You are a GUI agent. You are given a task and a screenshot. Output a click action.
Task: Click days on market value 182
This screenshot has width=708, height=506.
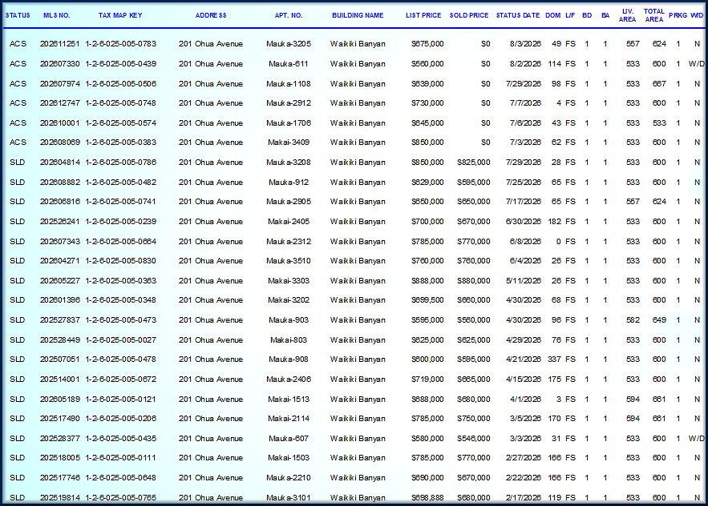pos(555,222)
